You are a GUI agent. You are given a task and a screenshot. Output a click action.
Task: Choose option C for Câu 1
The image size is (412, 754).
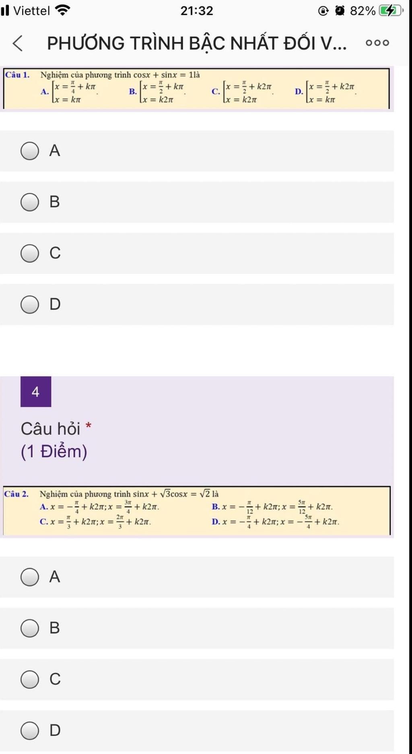30,254
